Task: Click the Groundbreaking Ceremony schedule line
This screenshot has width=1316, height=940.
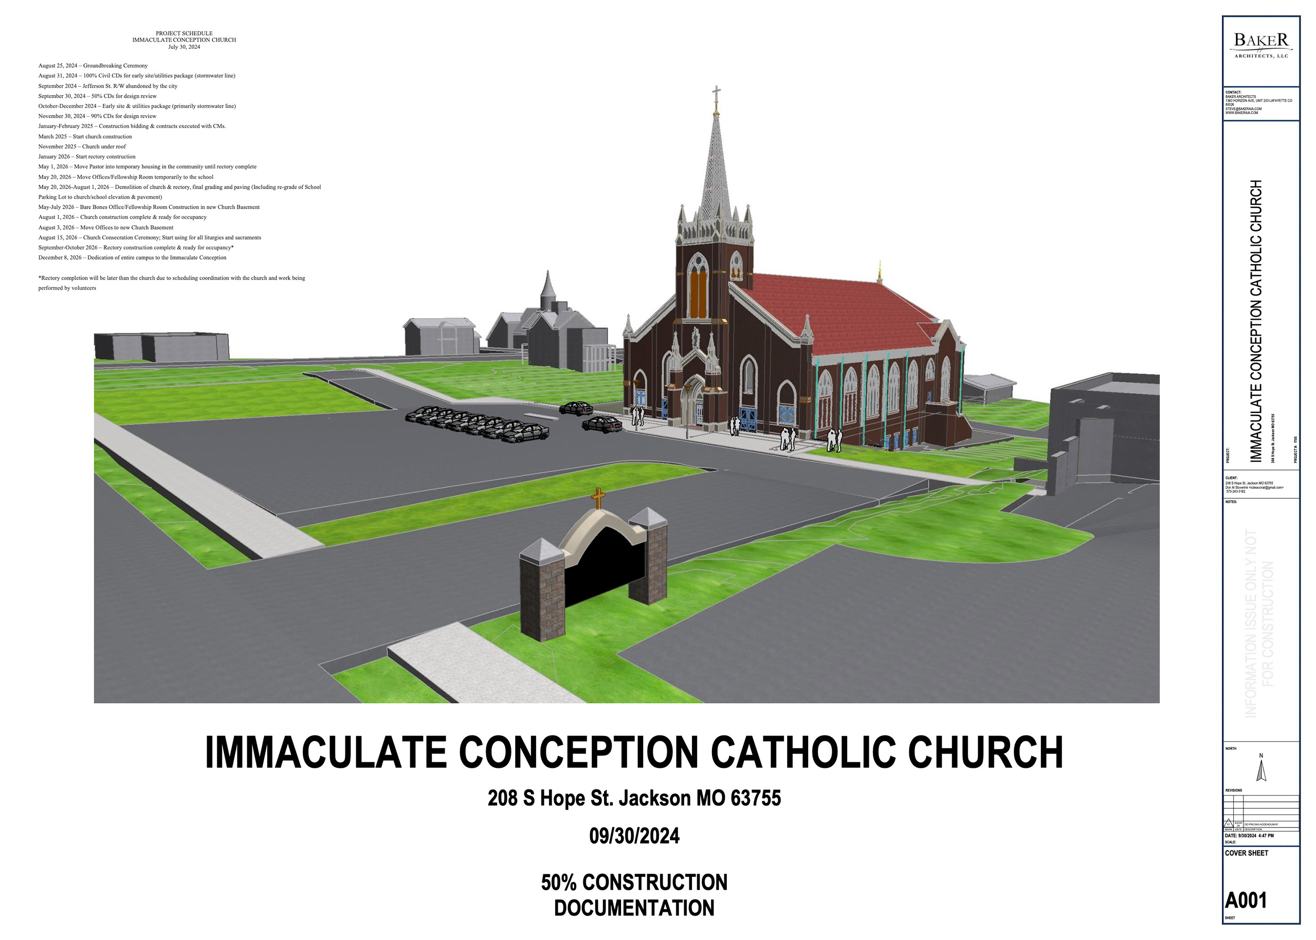Action: (93, 65)
